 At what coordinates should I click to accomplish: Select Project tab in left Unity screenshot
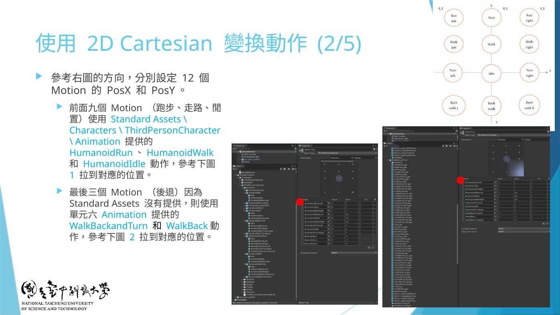click(238, 166)
